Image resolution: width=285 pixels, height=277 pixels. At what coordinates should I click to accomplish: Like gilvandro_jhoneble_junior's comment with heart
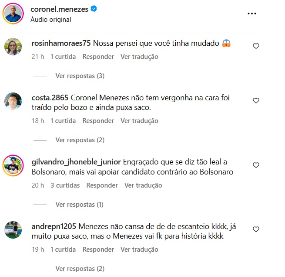(256, 165)
